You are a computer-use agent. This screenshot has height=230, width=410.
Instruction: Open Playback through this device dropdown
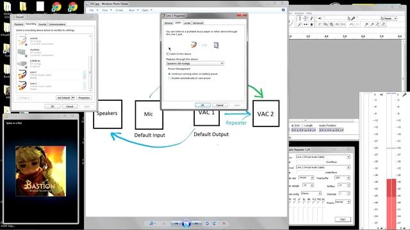195,63
